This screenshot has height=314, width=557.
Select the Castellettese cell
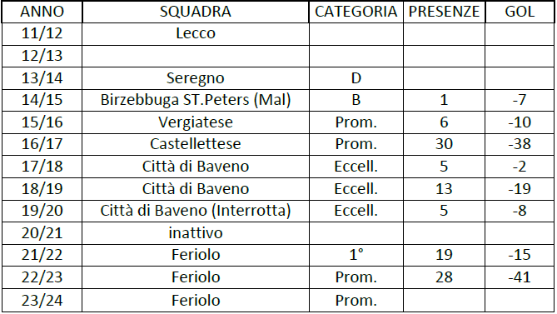196,145
